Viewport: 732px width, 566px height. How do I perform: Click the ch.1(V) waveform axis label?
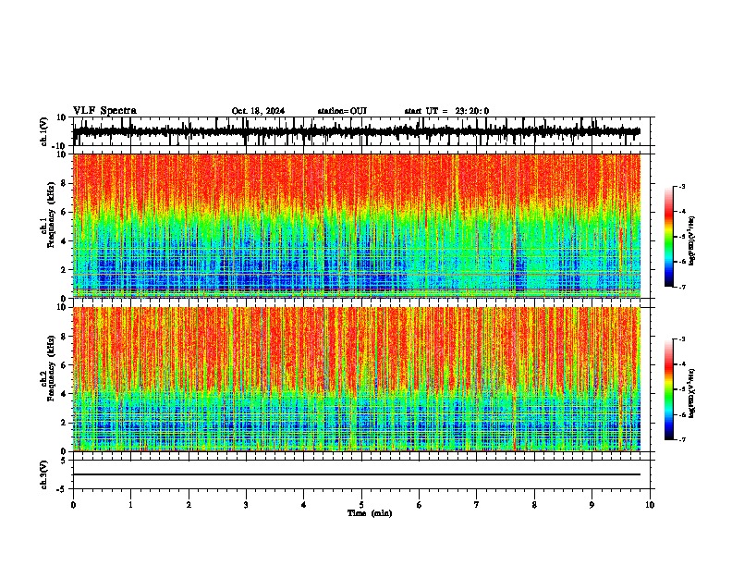point(44,131)
